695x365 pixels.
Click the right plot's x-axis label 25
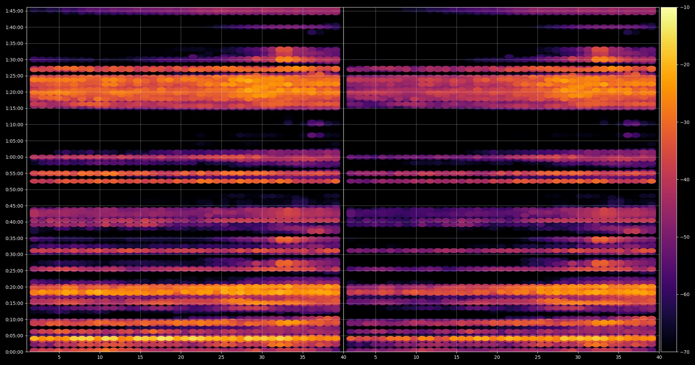(538, 357)
